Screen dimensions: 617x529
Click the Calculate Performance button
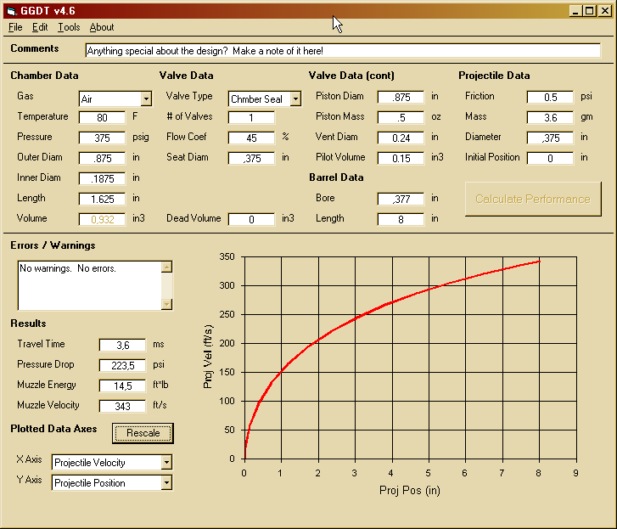532,199
